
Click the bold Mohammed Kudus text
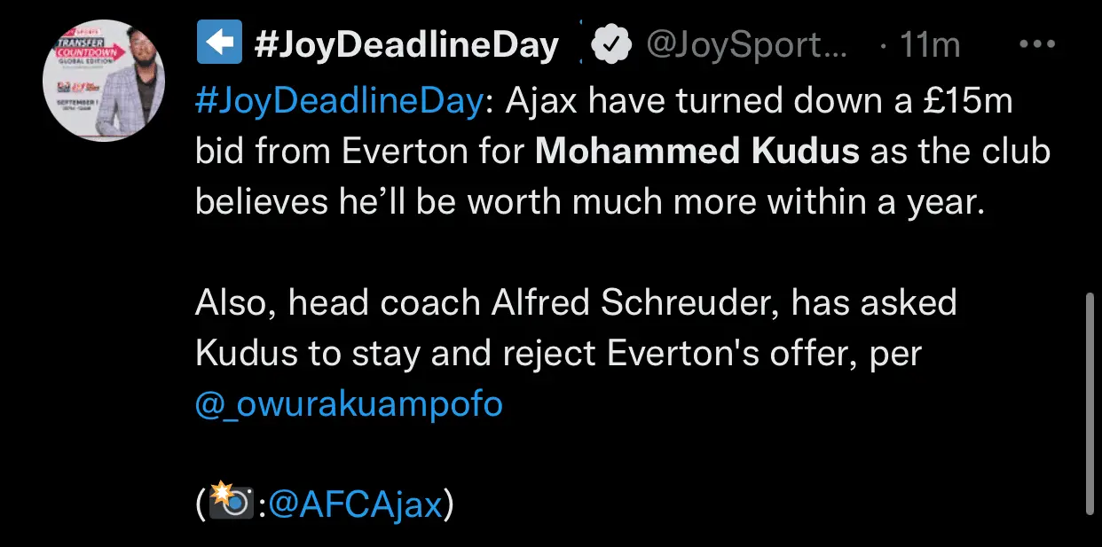697,152
